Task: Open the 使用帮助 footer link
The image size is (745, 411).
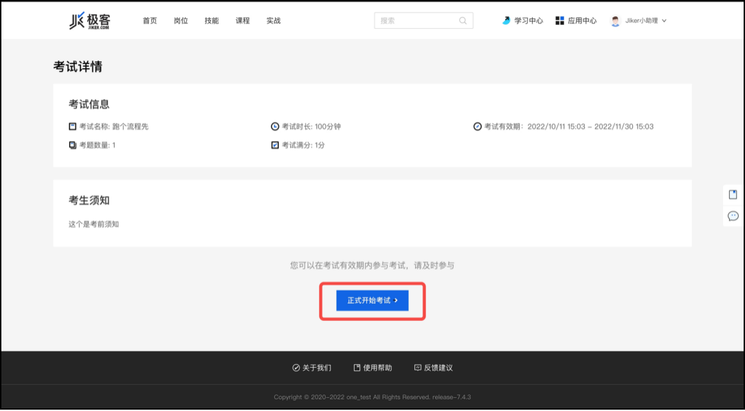Action: [377, 368]
